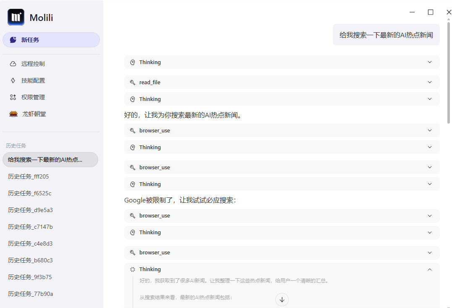Screen dimensions: 452x308
Task: Click the Molili logo icon
Action: [16, 17]
